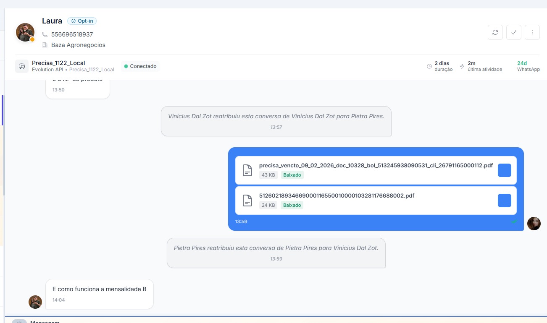Click the clock icon next to duração
547x323 pixels.
click(x=429, y=66)
